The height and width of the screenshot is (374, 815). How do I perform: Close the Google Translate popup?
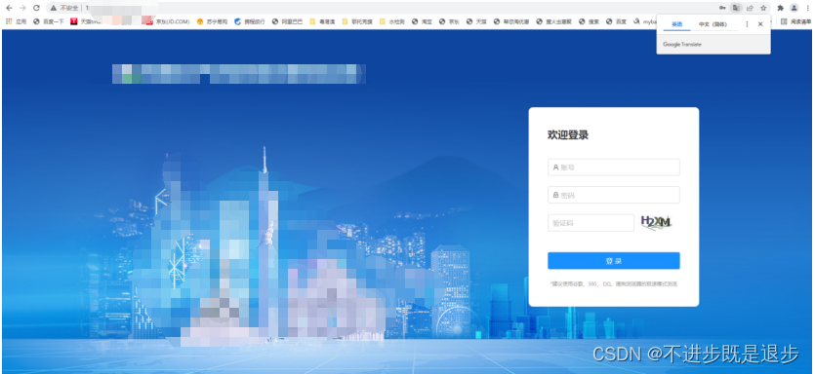click(760, 24)
